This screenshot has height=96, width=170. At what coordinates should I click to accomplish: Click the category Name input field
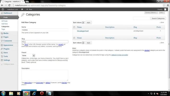pos(45,30)
